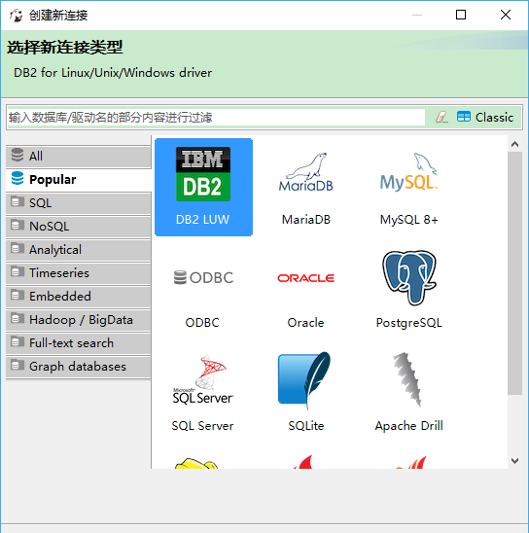Show the Timeseries databases category

click(79, 273)
